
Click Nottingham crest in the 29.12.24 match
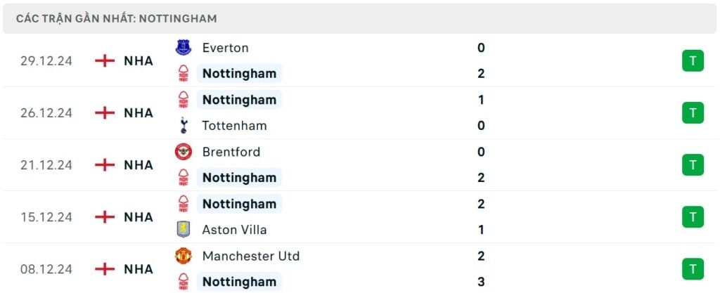183,74
